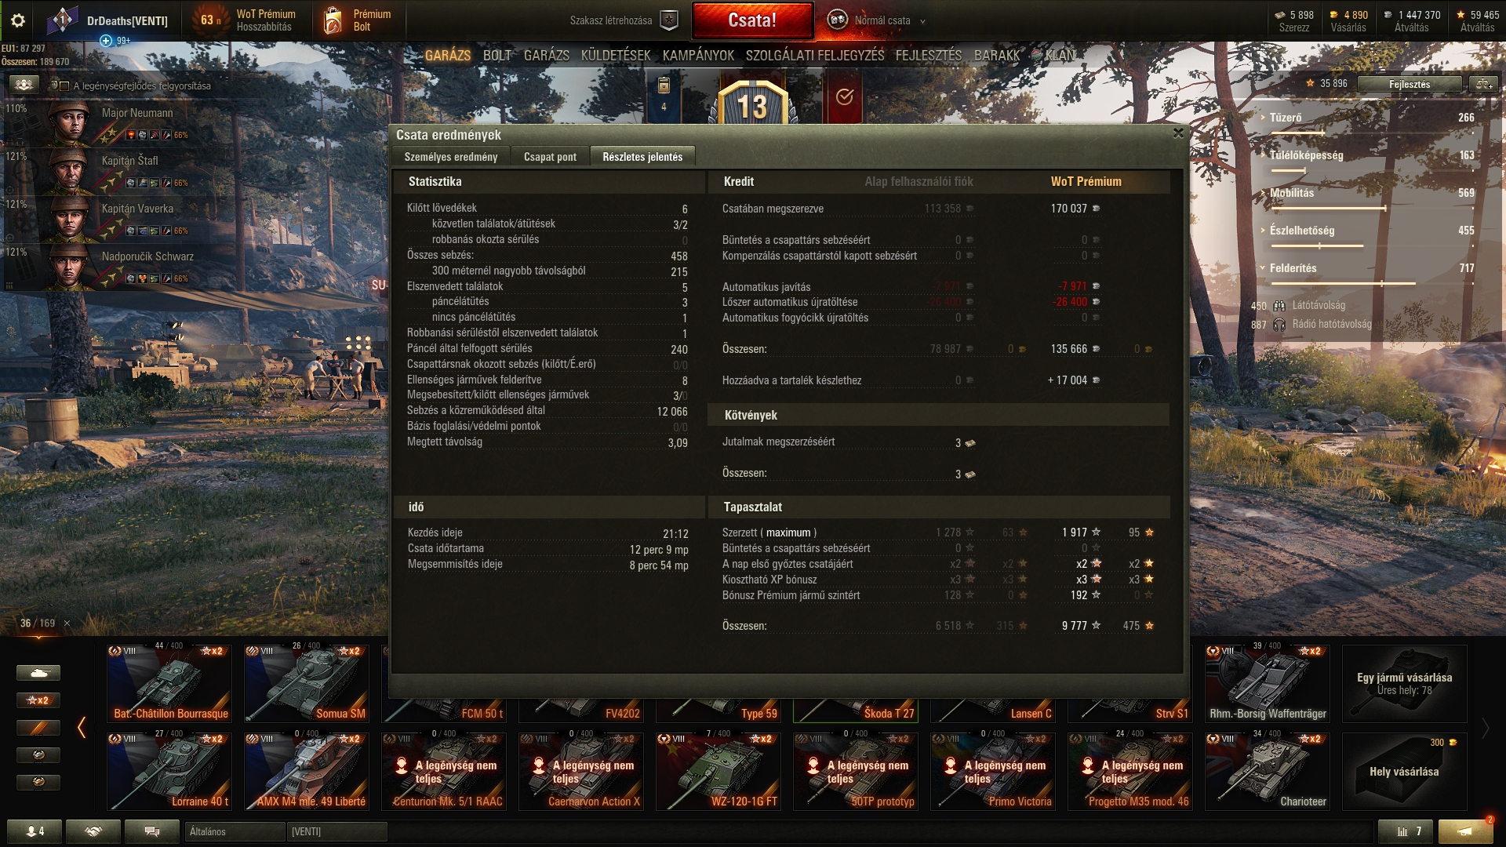Click the vehicle compare icon beside Fejlesztés
The width and height of the screenshot is (1506, 847).
[1483, 84]
